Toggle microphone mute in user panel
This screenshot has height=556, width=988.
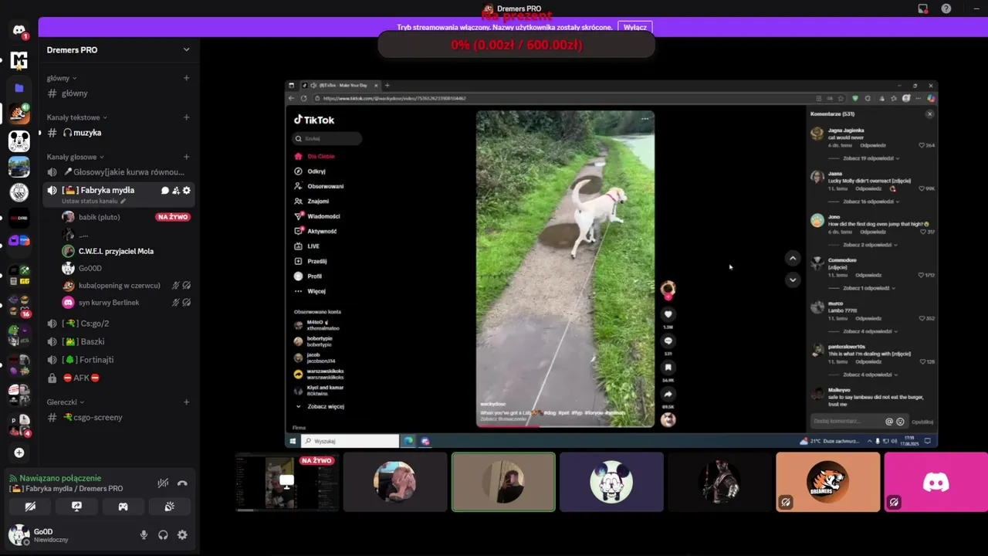[144, 534]
